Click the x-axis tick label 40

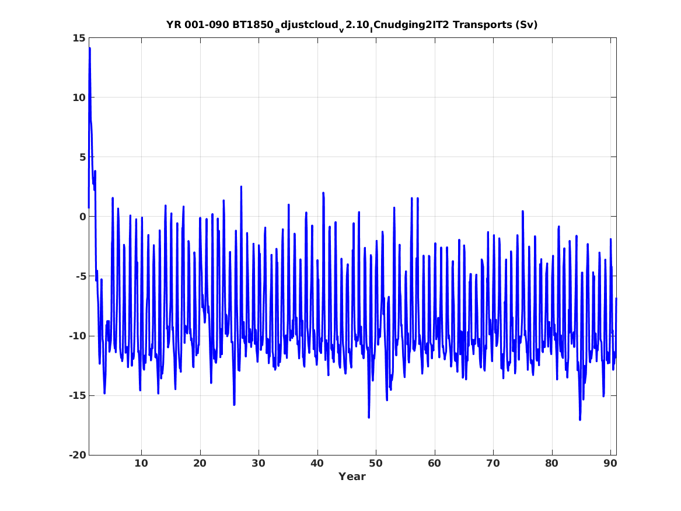click(317, 464)
